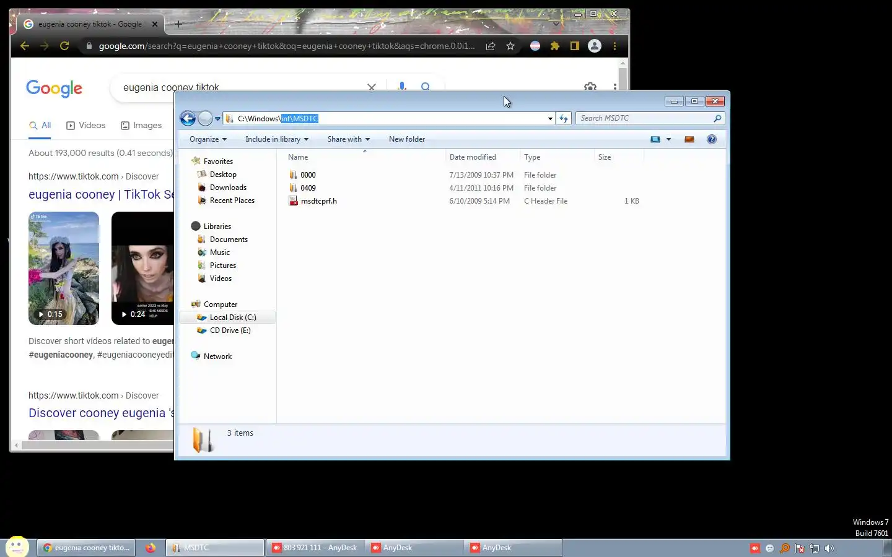This screenshot has width=892, height=557.
Task: Click the Chrome back arrow
Action: 25,46
